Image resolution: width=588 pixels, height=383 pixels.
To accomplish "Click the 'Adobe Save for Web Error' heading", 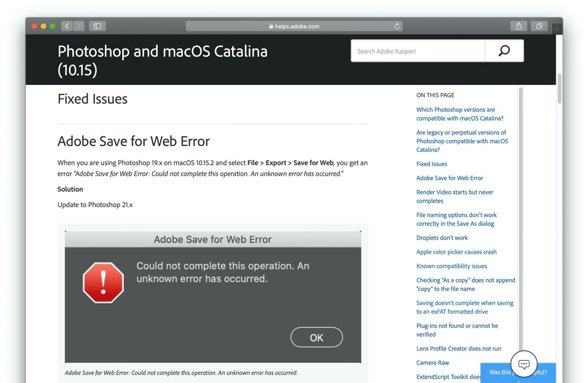I will (134, 141).
